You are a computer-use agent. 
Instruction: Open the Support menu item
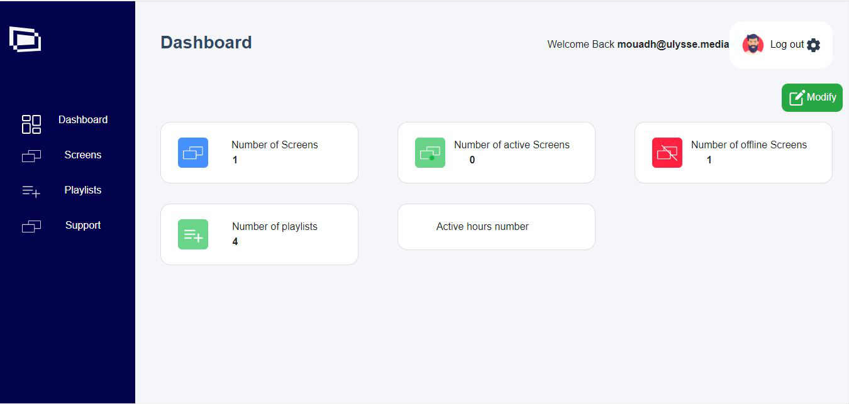(x=83, y=225)
